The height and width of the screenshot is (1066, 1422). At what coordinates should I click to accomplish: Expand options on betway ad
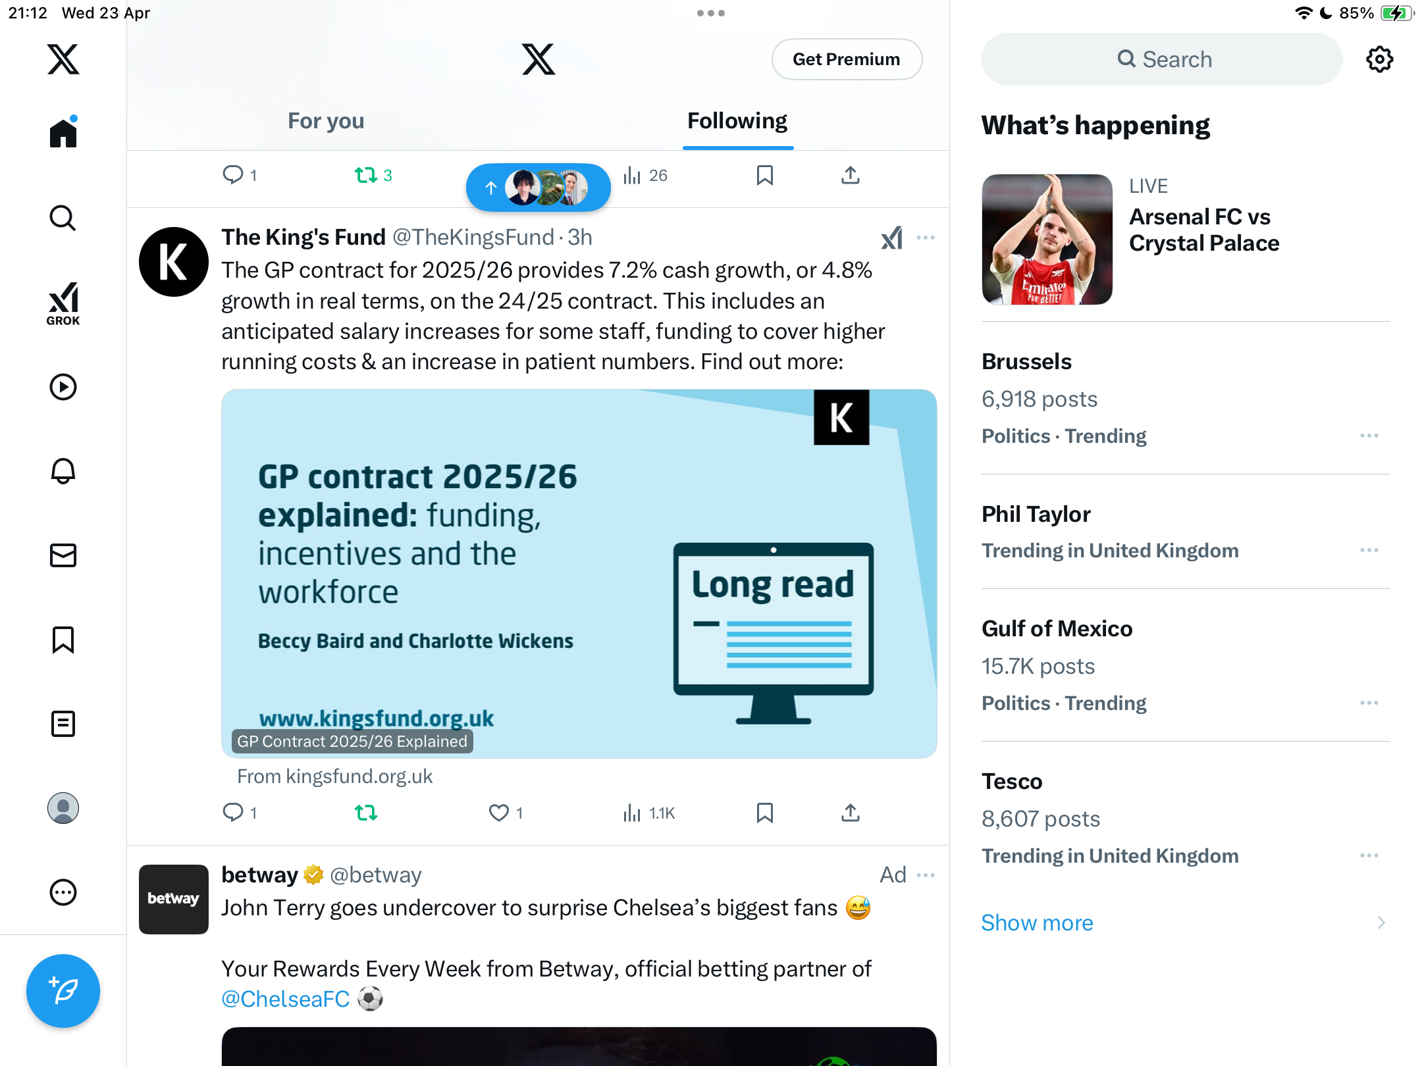tap(925, 875)
